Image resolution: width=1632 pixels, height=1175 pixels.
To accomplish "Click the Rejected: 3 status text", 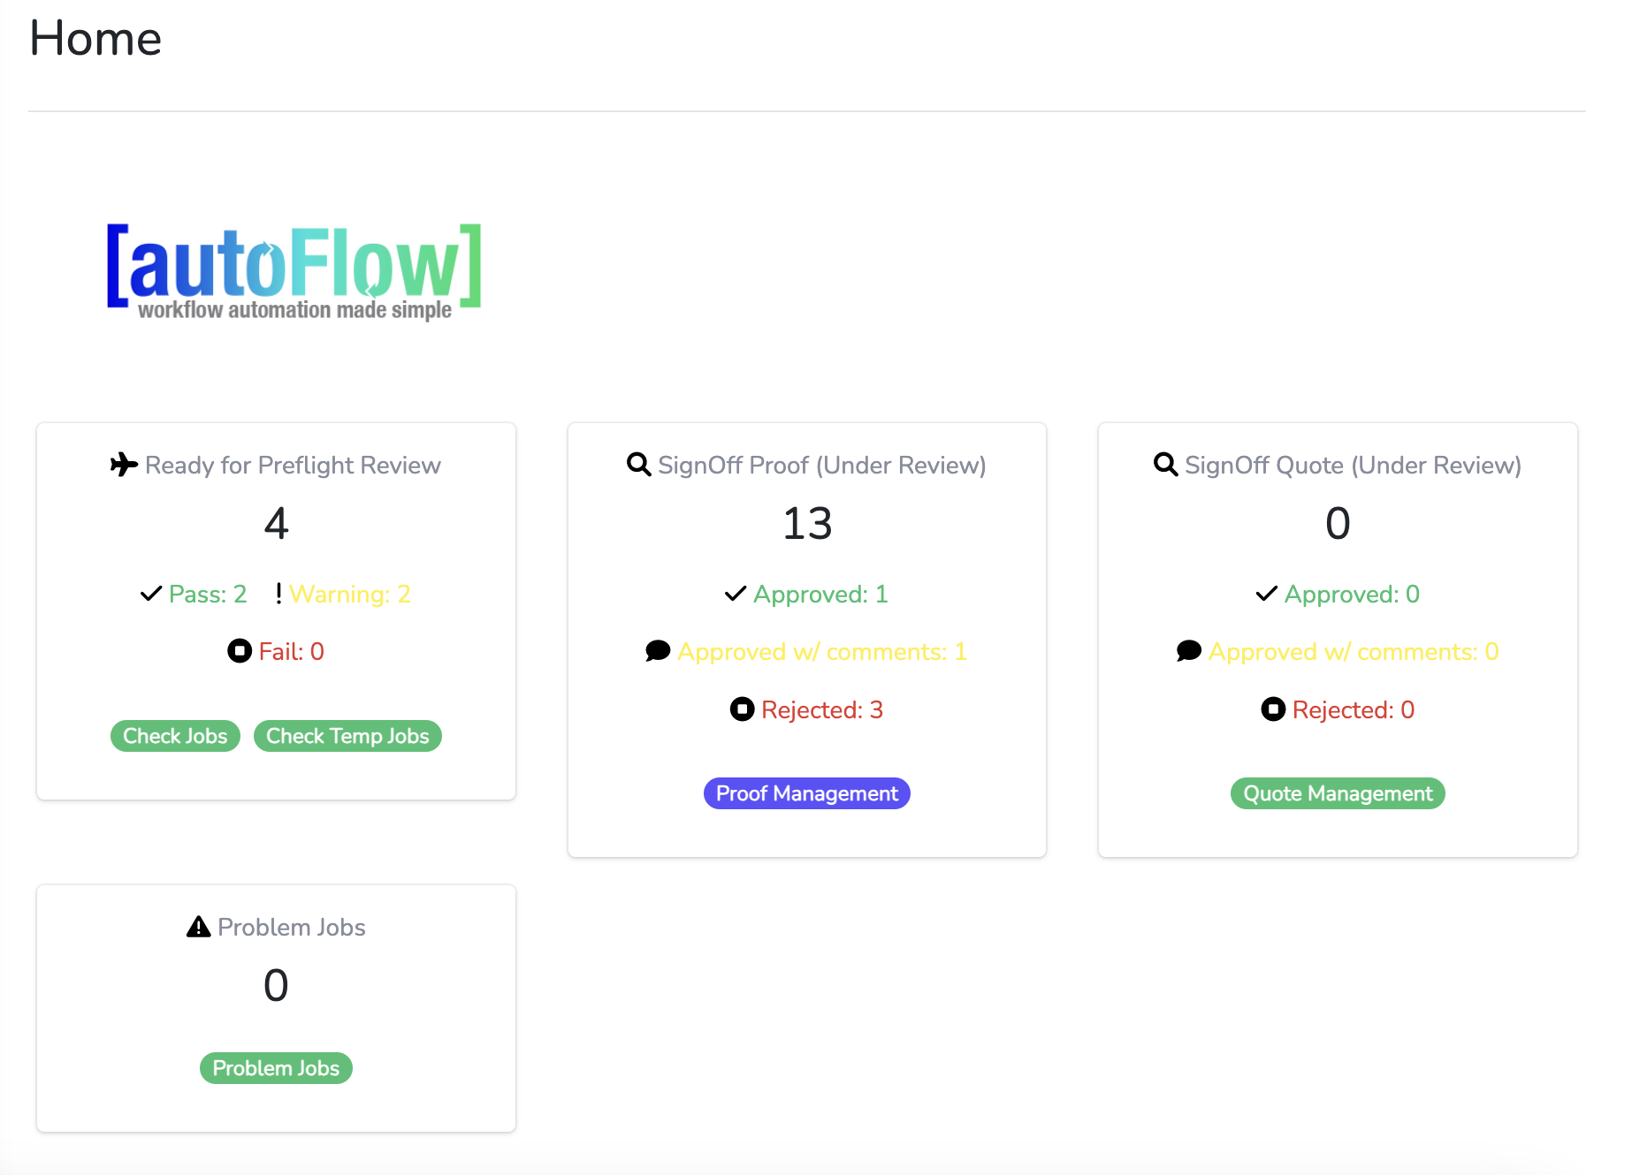I will click(821, 709).
